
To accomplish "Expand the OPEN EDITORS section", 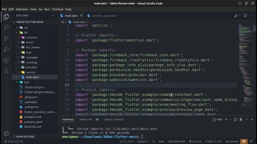I will point(25,136).
